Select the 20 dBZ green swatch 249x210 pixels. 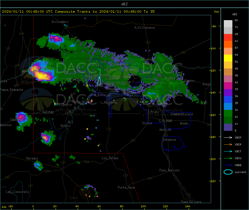pyautogui.click(x=228, y=113)
